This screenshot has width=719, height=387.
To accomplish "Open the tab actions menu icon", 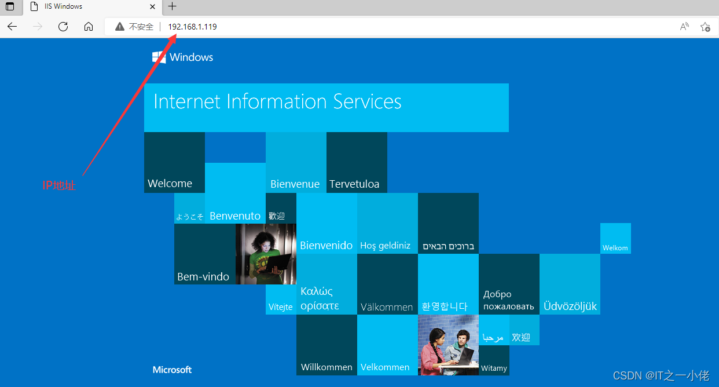I will pyautogui.click(x=10, y=6).
